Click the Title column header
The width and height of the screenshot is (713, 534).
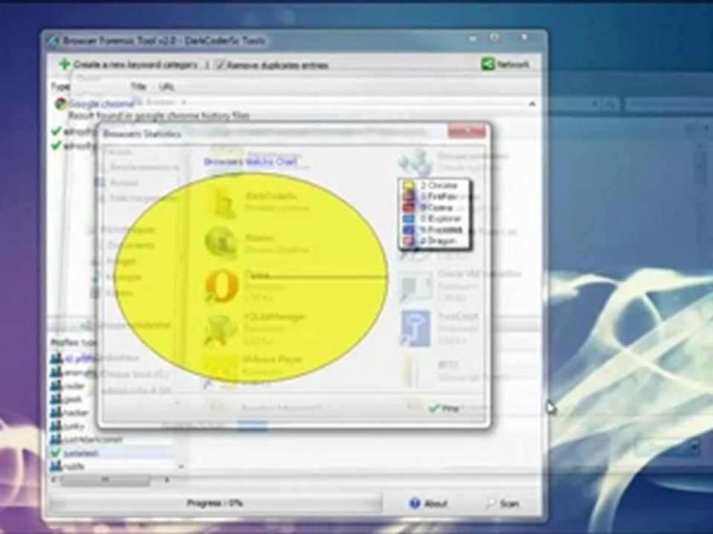click(x=138, y=86)
